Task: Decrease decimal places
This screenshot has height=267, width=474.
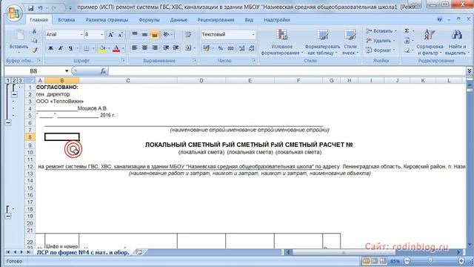Action: [252, 48]
